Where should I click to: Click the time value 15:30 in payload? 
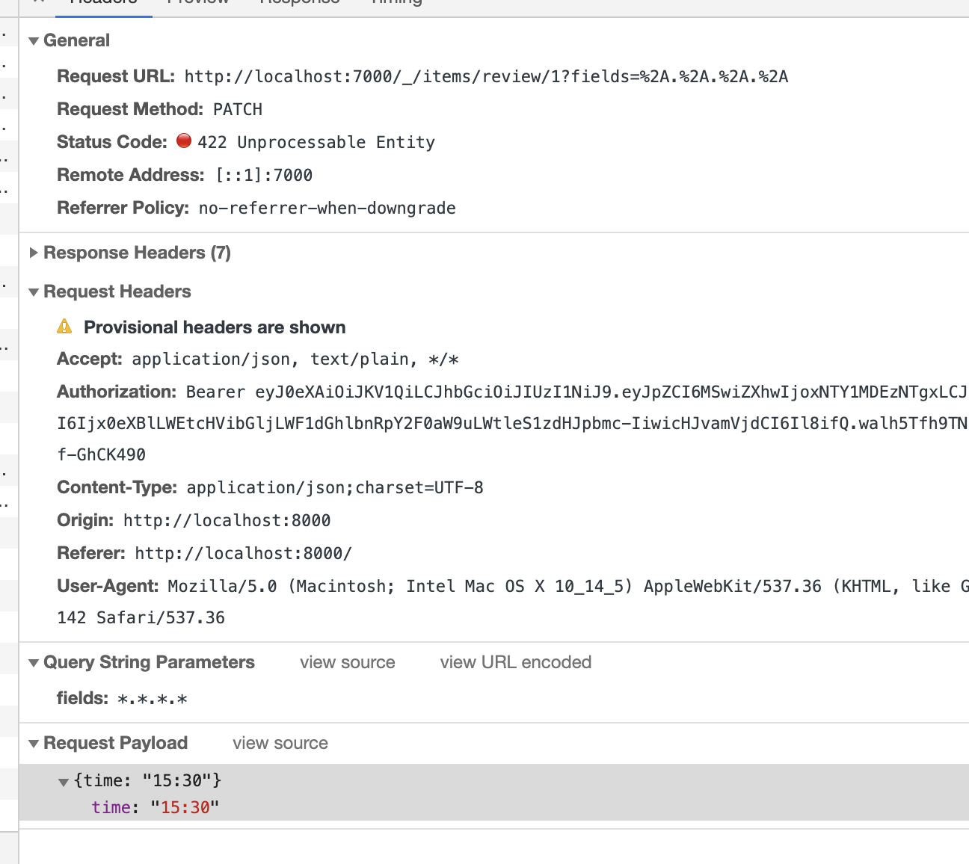tap(185, 807)
